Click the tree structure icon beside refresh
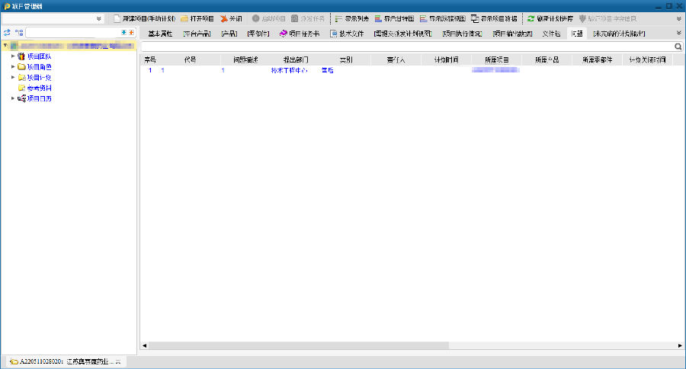 click(19, 32)
